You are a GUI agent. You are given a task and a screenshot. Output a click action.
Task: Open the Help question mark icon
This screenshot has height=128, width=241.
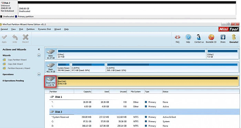click(188, 37)
